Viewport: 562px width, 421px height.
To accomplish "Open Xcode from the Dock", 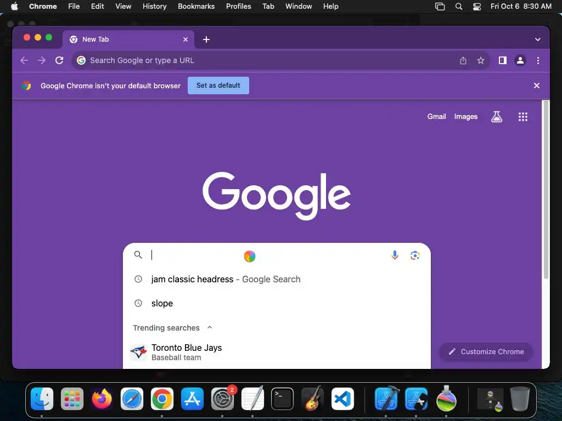I will coord(386,399).
